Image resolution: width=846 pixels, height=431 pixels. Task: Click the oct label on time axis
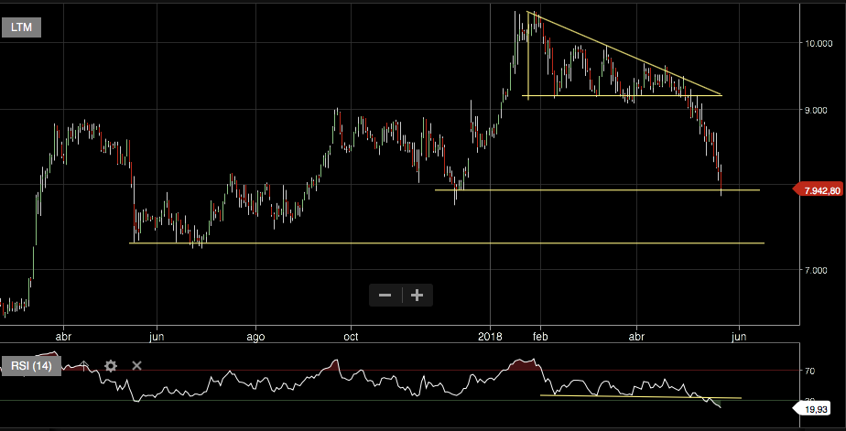(x=352, y=336)
